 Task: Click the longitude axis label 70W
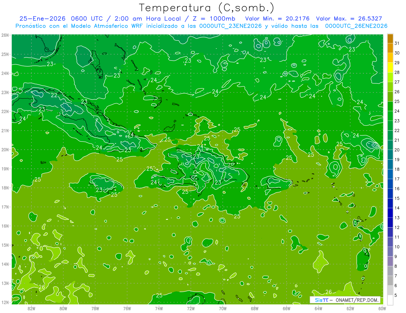click(223, 308)
